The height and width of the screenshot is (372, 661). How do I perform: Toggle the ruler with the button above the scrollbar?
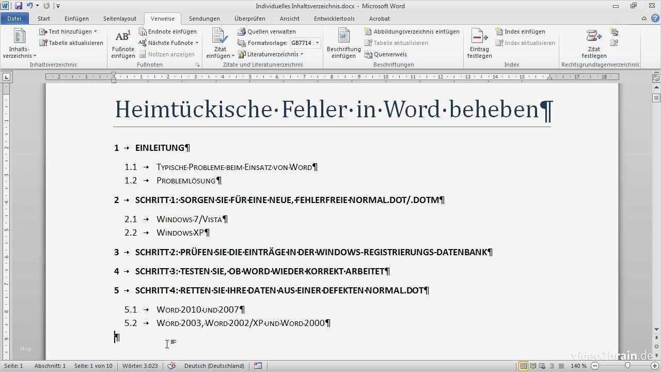coord(656,79)
